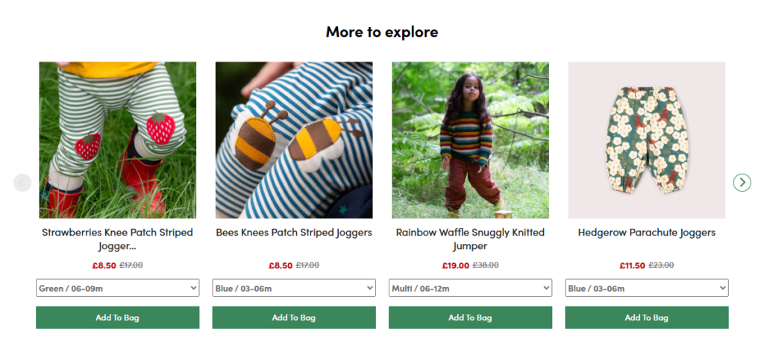Add Bees Knees Patch joggers to bag
This screenshot has height=346, width=764.
click(x=293, y=318)
